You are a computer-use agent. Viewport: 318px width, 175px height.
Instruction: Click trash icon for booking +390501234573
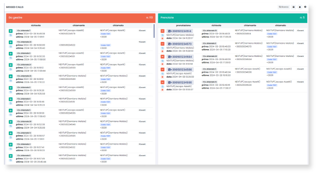point(162,51)
